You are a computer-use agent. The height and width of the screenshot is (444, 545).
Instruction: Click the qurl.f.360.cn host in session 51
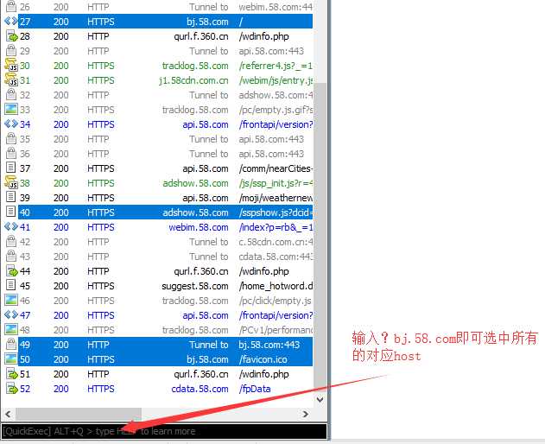tap(201, 374)
